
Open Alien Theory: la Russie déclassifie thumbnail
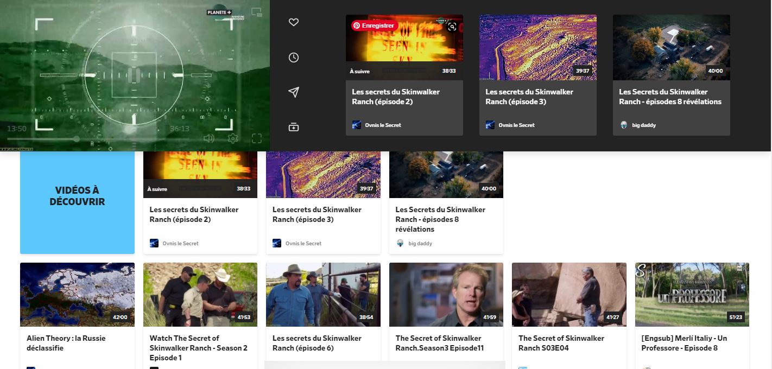(77, 294)
